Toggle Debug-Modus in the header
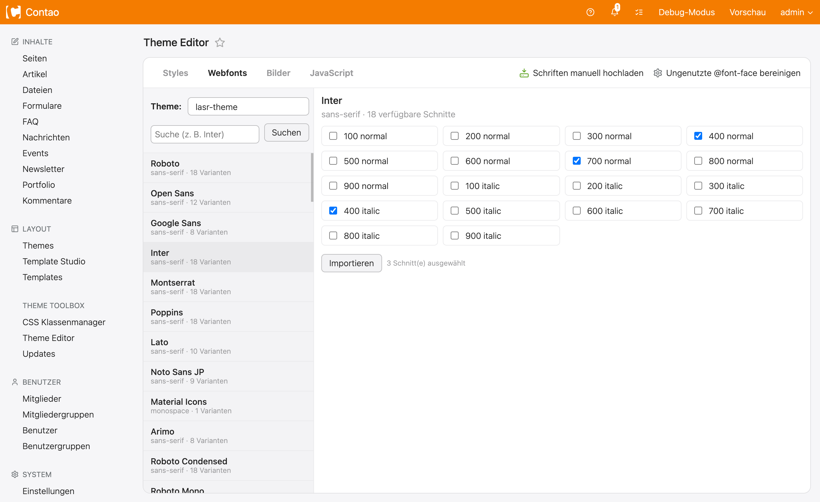Viewport: 820px width, 502px height. pyautogui.click(x=686, y=12)
